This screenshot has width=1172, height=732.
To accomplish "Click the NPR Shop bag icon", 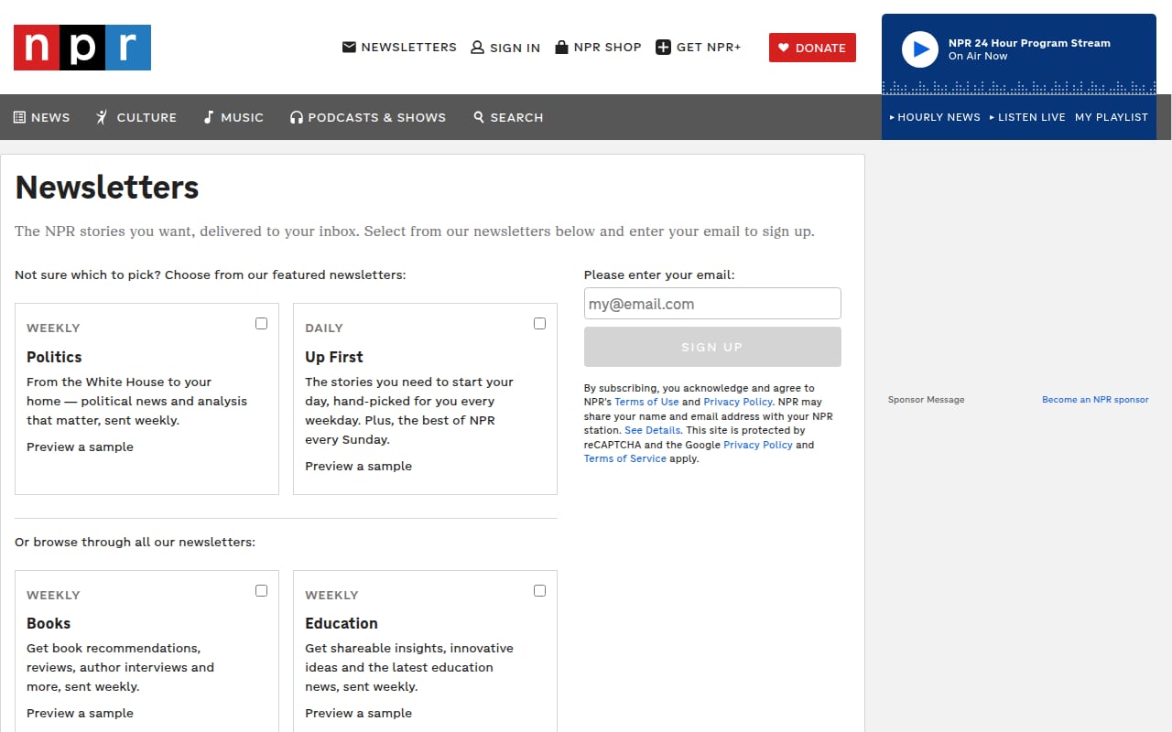I will (x=562, y=47).
